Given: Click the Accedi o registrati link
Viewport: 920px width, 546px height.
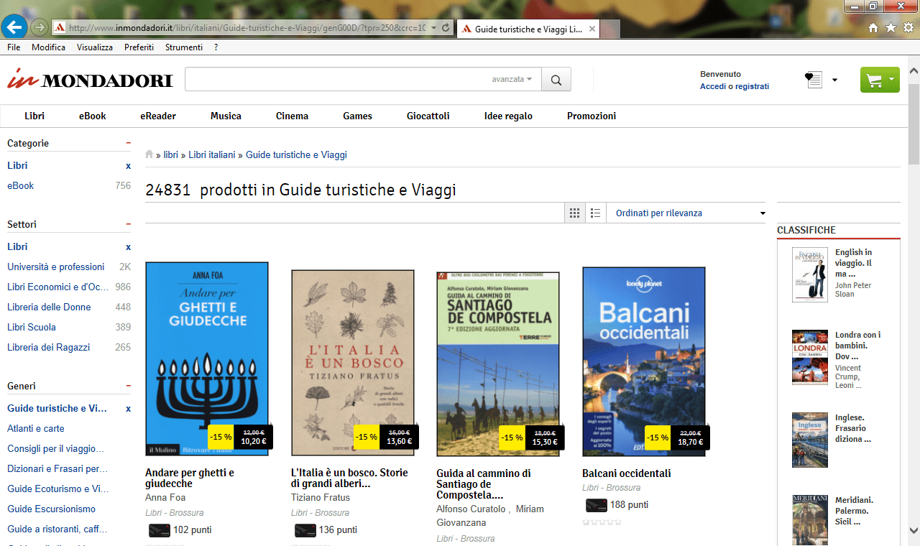Looking at the screenshot, I should tap(735, 85).
